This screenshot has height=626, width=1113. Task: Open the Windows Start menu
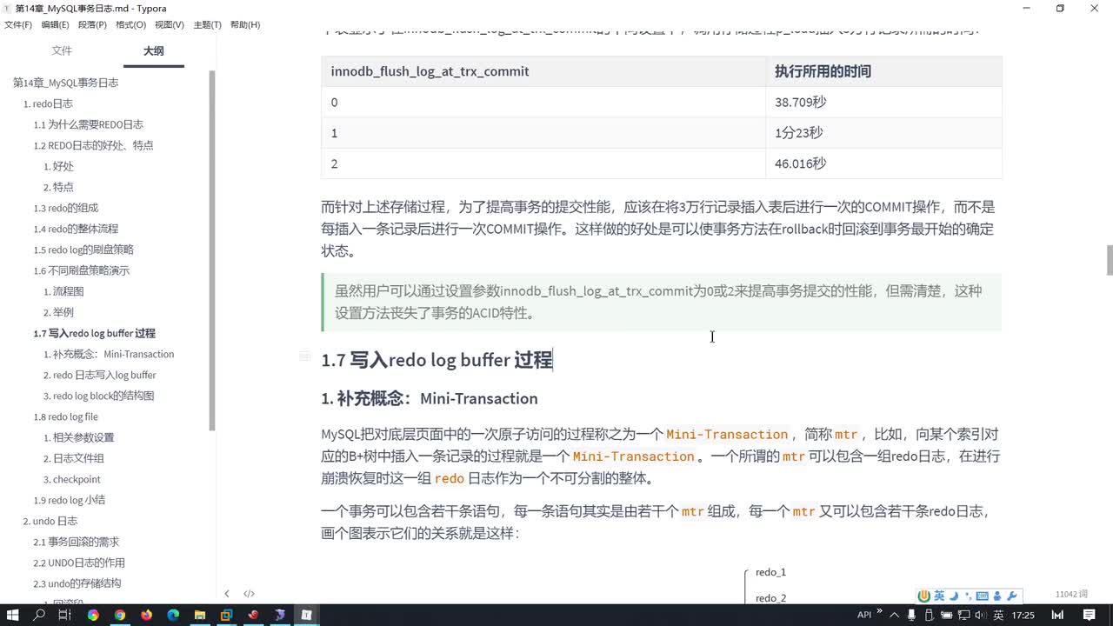(x=15, y=615)
